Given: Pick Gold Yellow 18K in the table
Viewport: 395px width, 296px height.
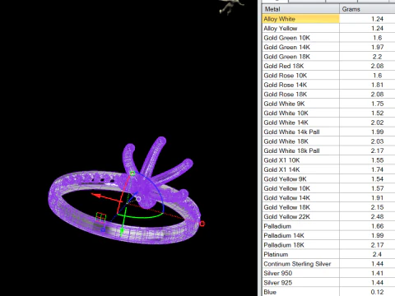Looking at the screenshot, I should (x=328, y=207).
